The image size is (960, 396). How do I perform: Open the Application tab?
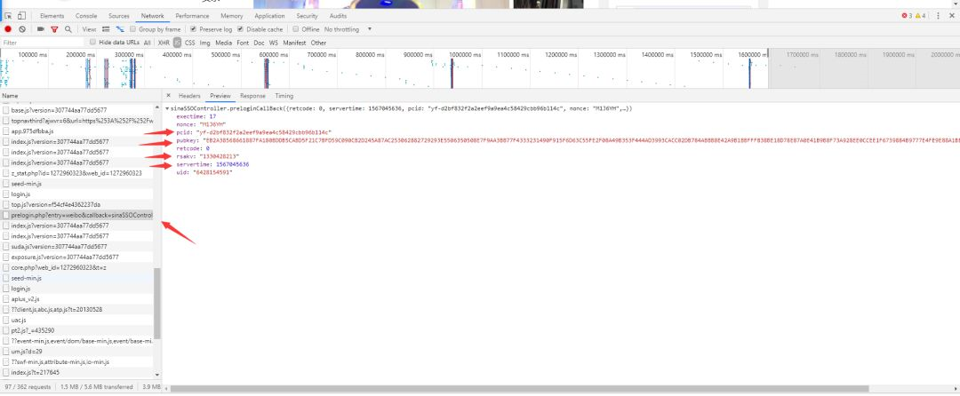[269, 16]
